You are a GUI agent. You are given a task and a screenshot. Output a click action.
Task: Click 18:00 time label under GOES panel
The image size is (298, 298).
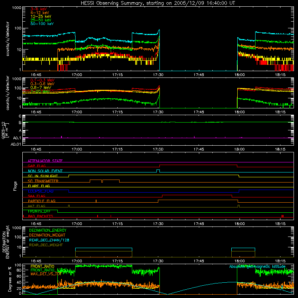240,149
